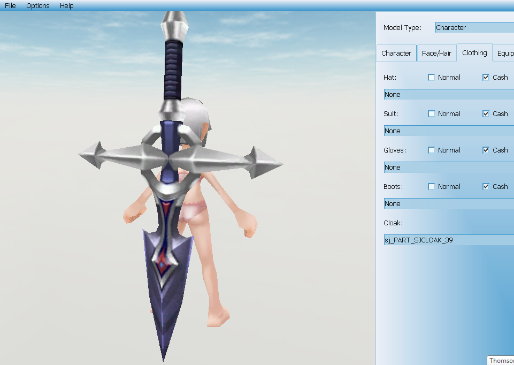Open the Help menu
Screen dimensions: 514x365
coord(67,5)
